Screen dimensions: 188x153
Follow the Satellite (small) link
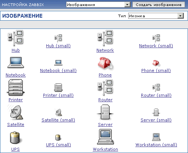pos(58,120)
